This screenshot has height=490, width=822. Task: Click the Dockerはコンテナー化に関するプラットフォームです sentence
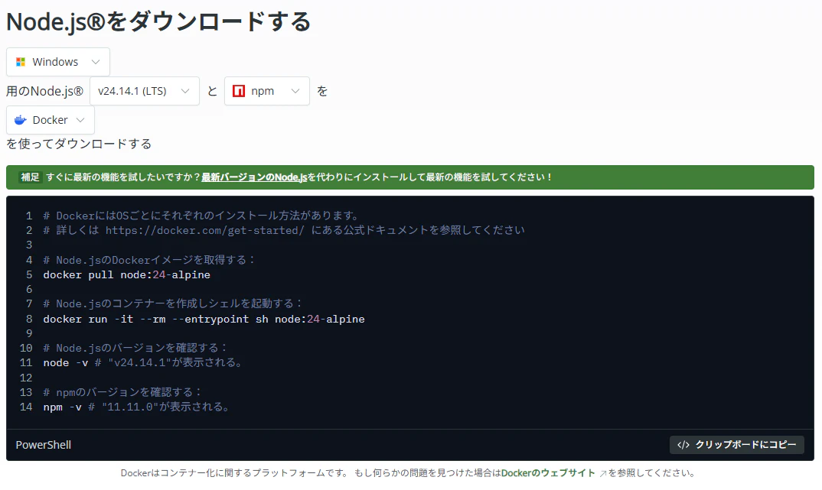[x=234, y=473]
